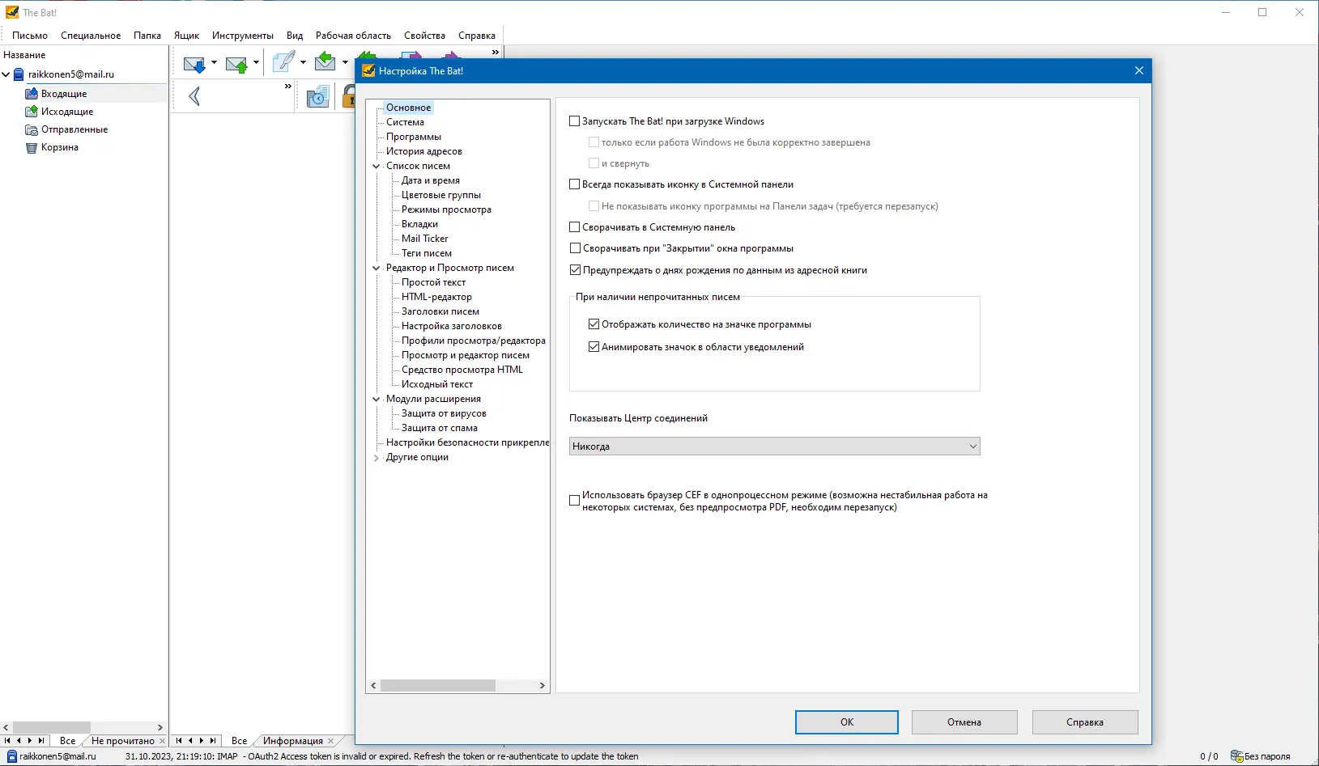Open the Показывать Центр соединений dropdown
The width and height of the screenshot is (1319, 766).
pyautogui.click(x=775, y=446)
